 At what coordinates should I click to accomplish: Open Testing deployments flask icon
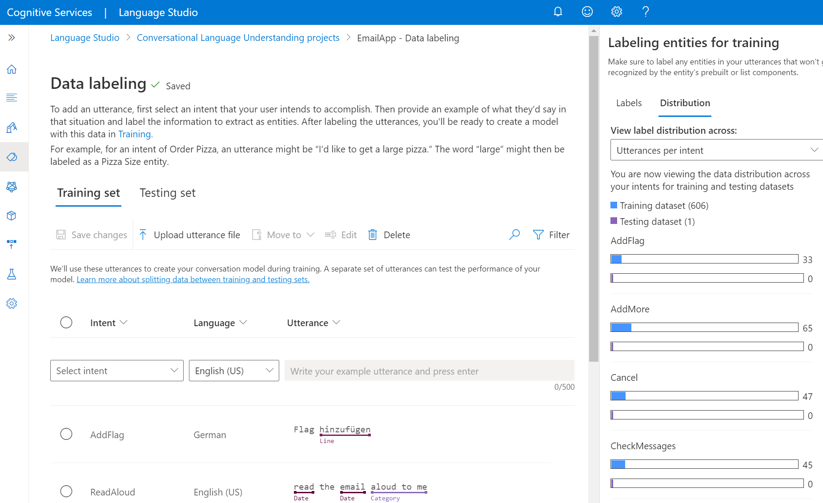click(12, 274)
